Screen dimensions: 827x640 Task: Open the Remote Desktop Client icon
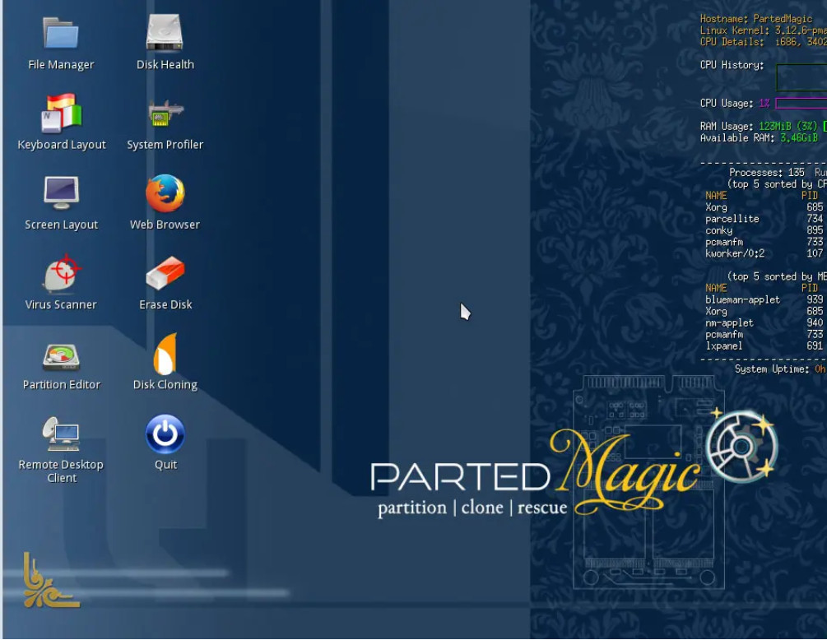(61, 434)
